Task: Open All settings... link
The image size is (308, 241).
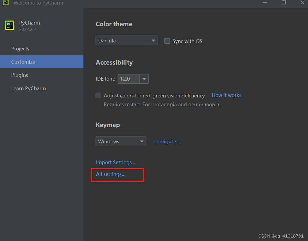Action: point(111,174)
